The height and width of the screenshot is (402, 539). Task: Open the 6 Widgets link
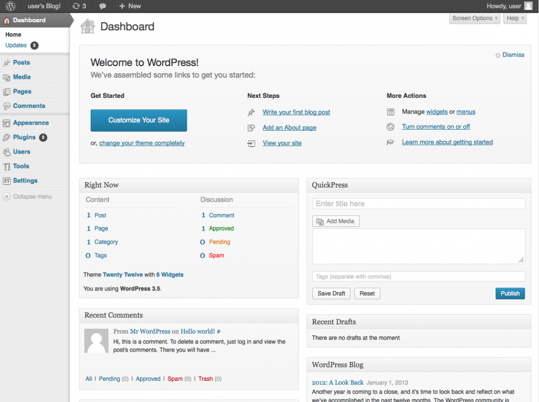(x=170, y=275)
